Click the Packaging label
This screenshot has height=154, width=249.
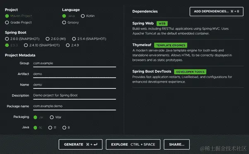(x=21, y=117)
